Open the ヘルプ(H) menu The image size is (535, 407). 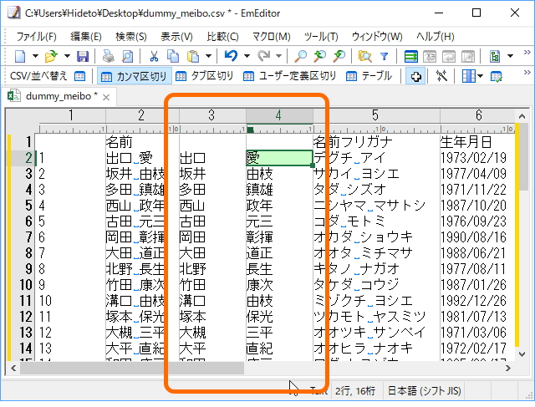click(x=436, y=37)
